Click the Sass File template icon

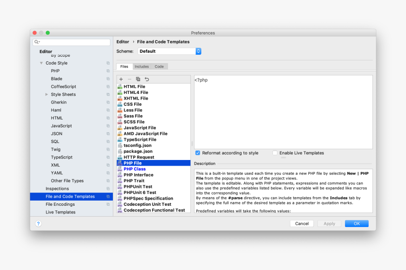click(120, 116)
